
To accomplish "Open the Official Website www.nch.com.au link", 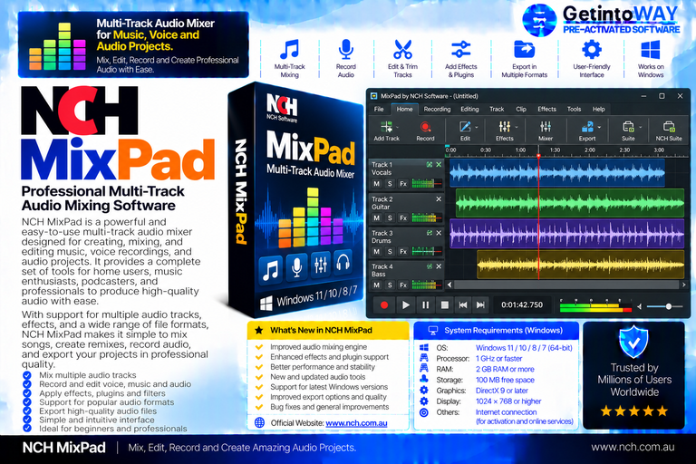I will (356, 423).
